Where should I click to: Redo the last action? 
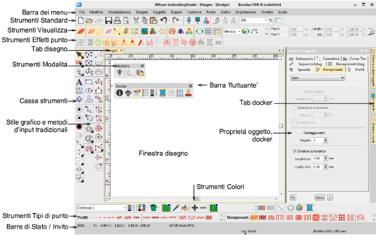pyautogui.click(x=175, y=21)
